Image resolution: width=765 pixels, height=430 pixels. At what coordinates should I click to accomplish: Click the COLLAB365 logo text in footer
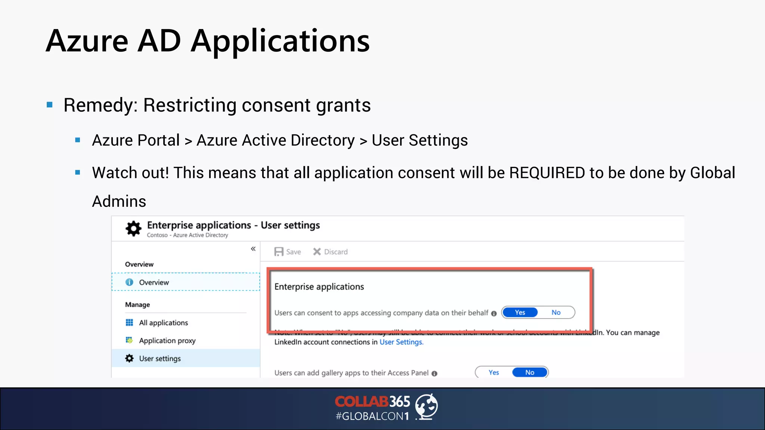pos(372,402)
